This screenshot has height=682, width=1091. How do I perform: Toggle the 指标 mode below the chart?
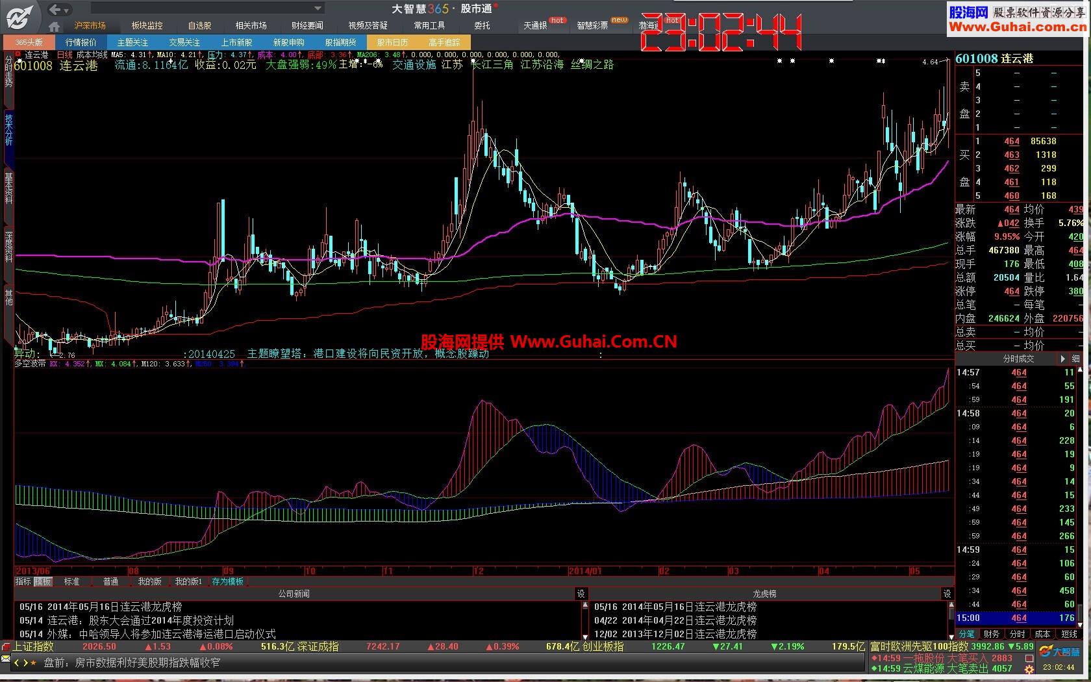(x=23, y=582)
